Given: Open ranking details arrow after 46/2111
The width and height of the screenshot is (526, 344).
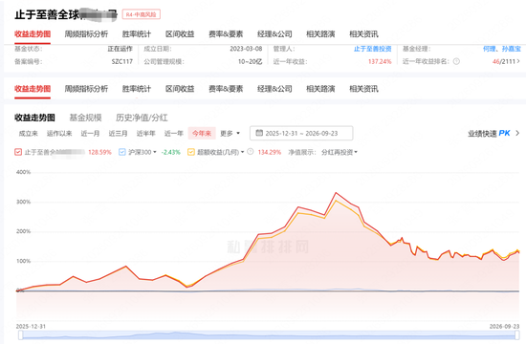Looking at the screenshot, I should point(518,61).
